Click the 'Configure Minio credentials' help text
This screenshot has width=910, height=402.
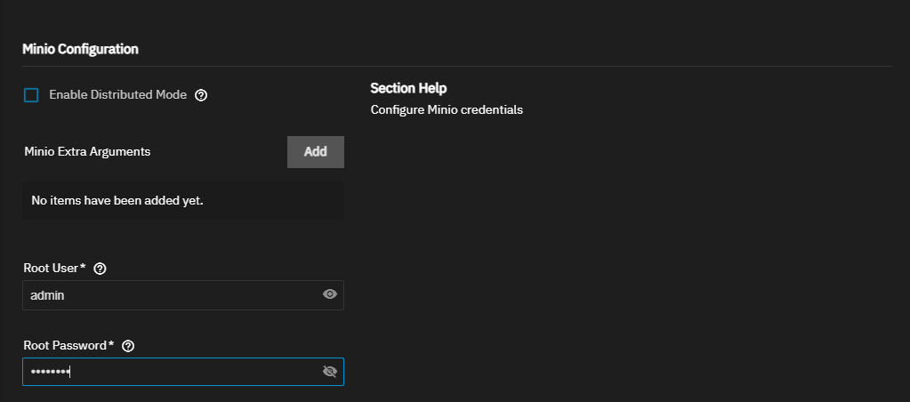point(447,111)
